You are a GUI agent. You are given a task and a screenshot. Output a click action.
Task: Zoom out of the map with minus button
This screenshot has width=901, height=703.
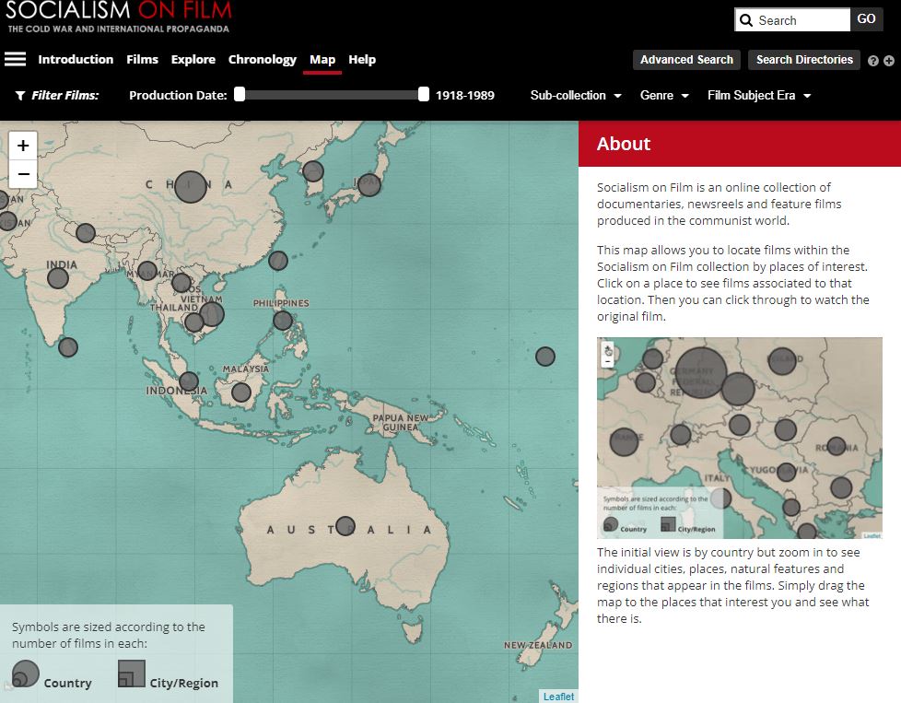point(23,173)
